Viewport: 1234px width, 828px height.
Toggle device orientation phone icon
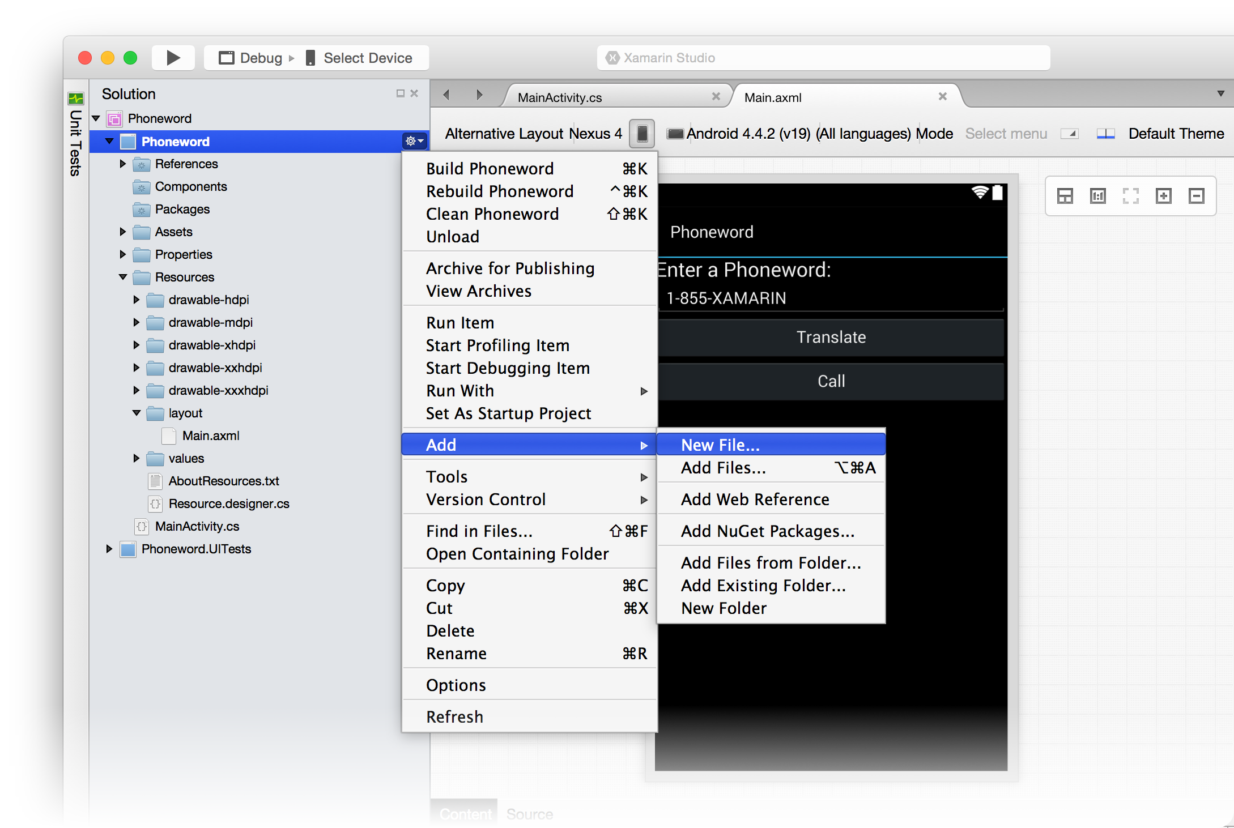[642, 134]
